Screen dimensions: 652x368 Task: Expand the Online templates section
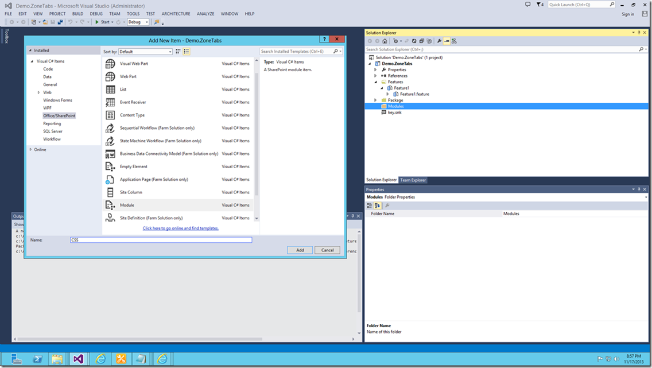(30, 150)
